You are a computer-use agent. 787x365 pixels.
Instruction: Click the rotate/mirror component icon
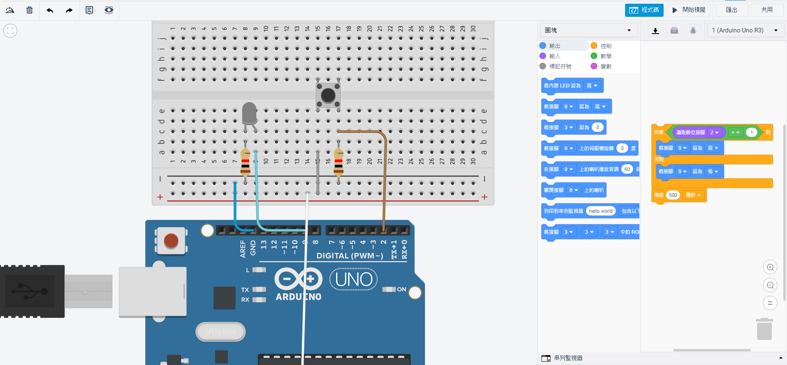[x=10, y=10]
